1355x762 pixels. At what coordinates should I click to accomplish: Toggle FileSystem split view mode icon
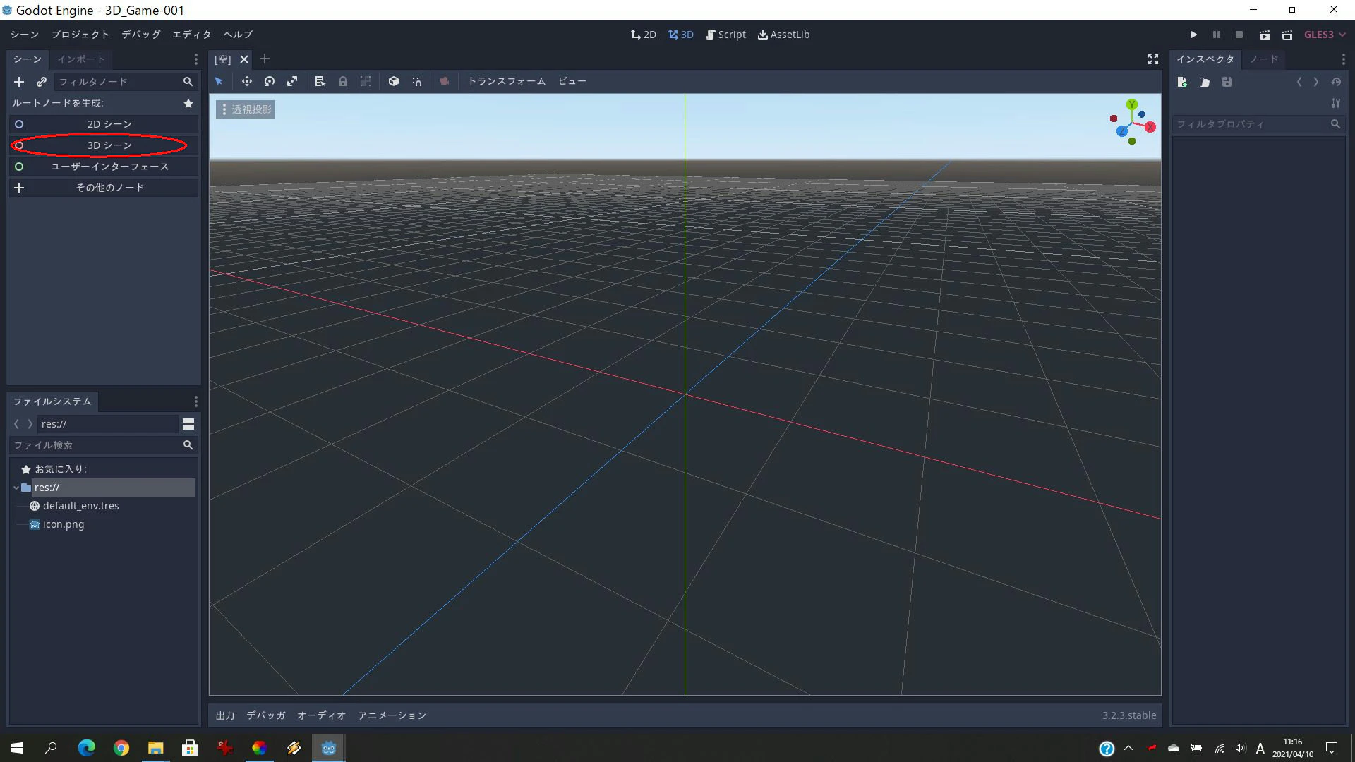[188, 424]
